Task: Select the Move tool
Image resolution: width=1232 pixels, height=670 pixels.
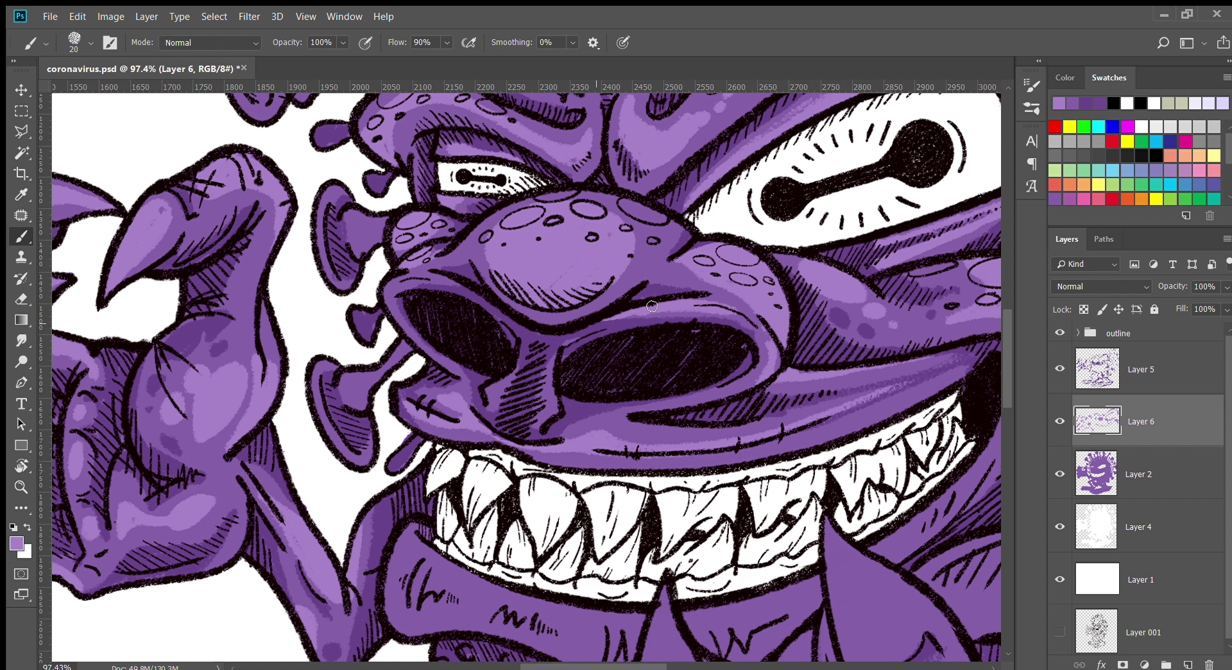Action: pyautogui.click(x=21, y=90)
